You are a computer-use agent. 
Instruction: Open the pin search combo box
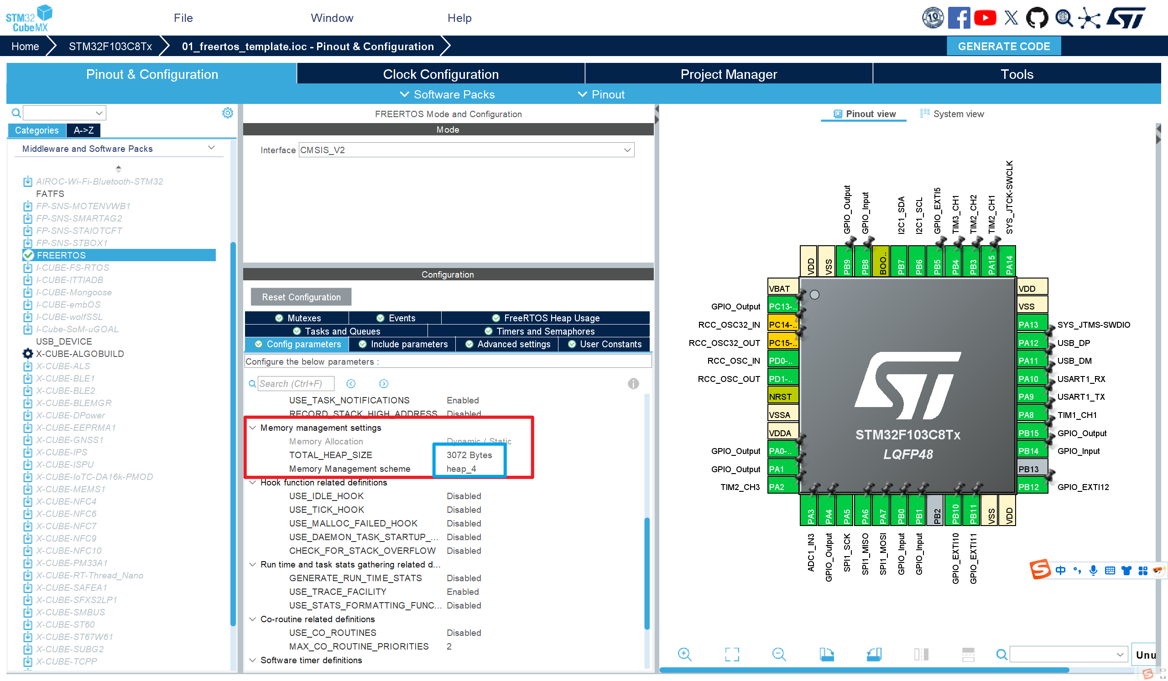pyautogui.click(x=1069, y=655)
